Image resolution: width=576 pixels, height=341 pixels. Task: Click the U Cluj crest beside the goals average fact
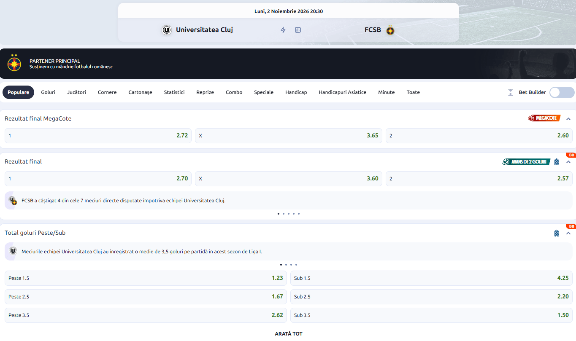pos(13,251)
